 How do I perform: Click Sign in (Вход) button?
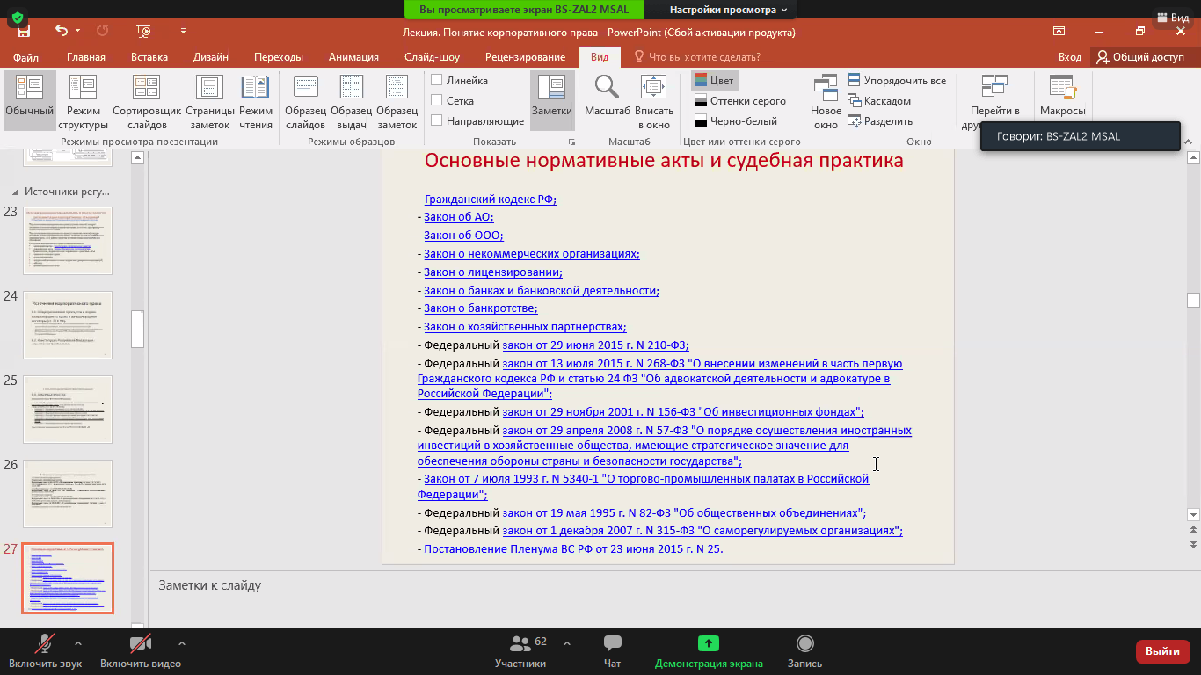1070,57
